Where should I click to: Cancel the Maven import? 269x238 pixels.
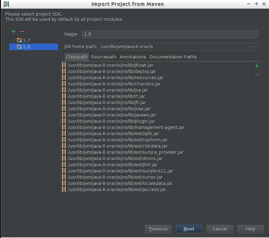220,229
